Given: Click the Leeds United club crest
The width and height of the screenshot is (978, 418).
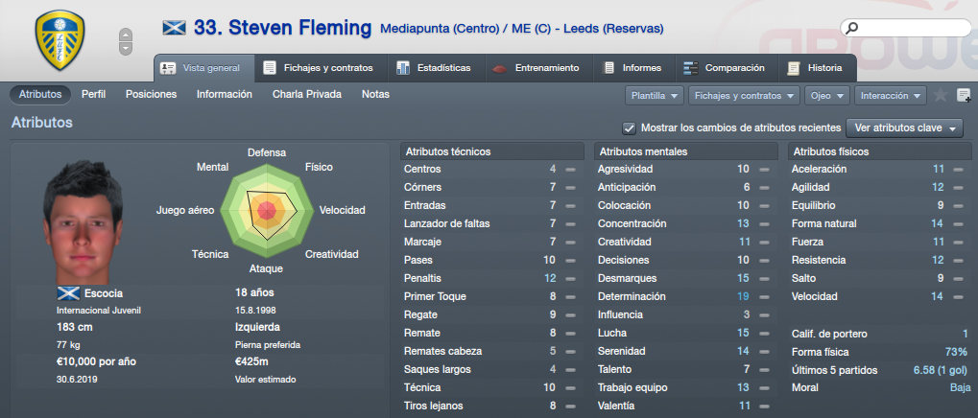Looking at the screenshot, I should [x=60, y=40].
